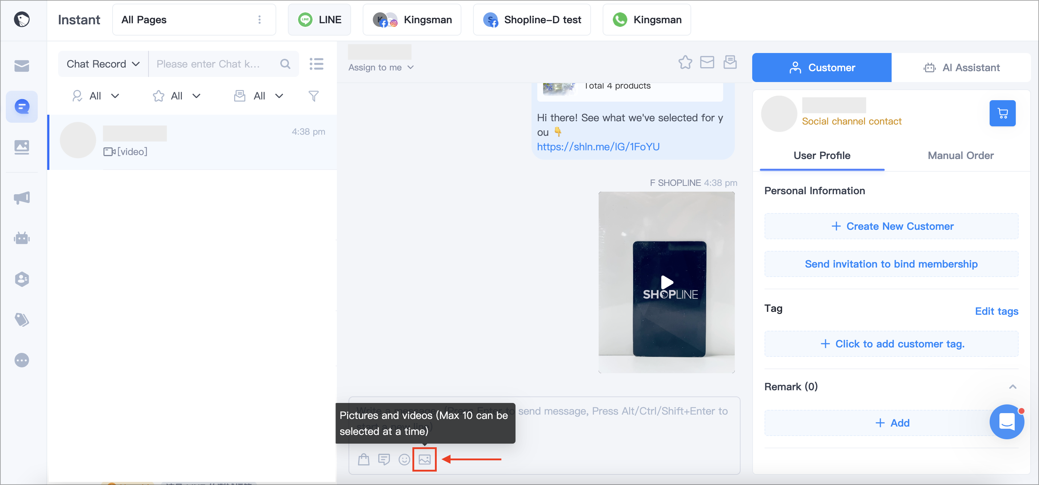This screenshot has width=1039, height=485.
Task: Select the chat messages sidebar icon
Action: click(x=22, y=107)
